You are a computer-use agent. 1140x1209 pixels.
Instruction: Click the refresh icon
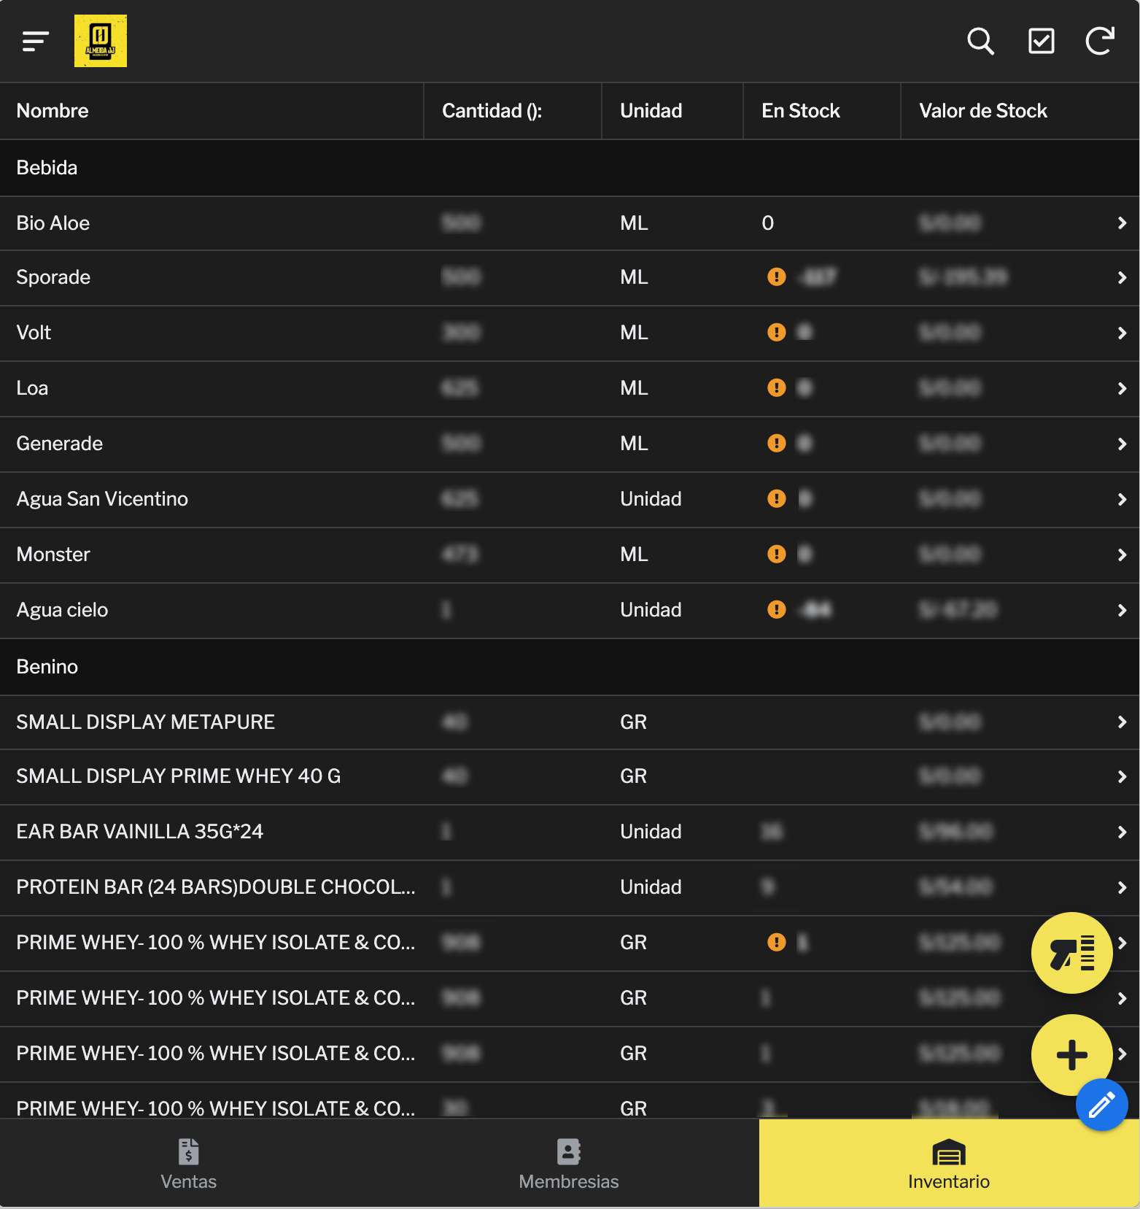pos(1100,41)
